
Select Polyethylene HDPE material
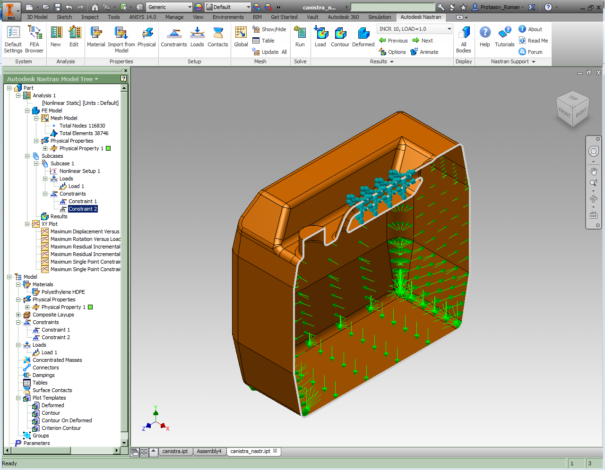63,292
